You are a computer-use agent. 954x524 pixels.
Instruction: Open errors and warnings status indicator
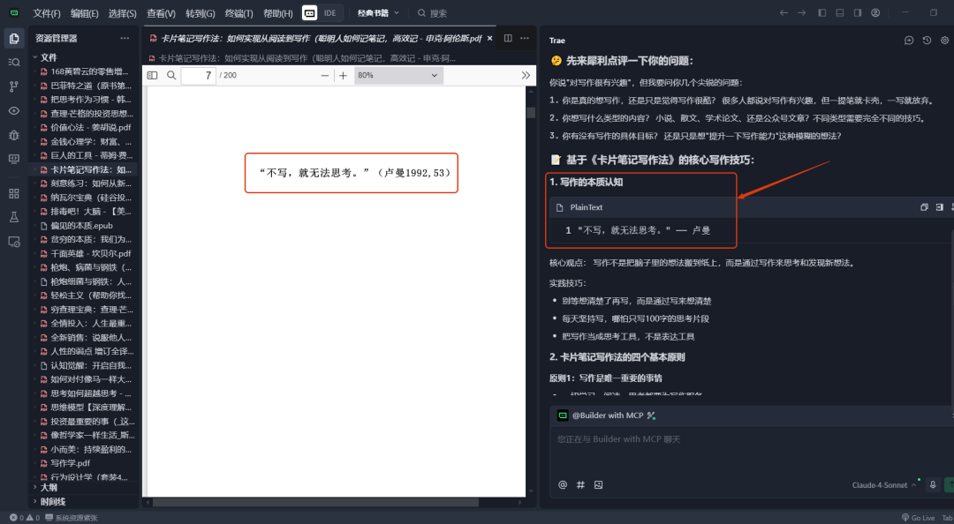coord(25,518)
